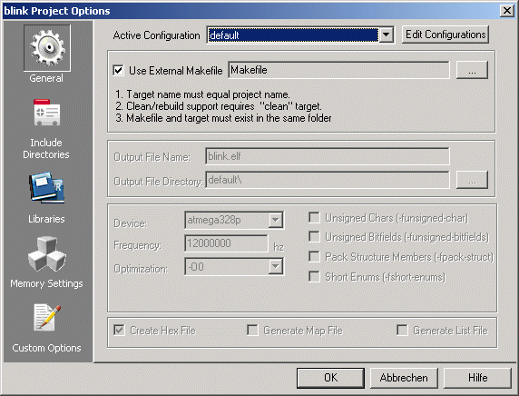Confirm settings with the OK button
The height and width of the screenshot is (396, 519).
pos(330,378)
